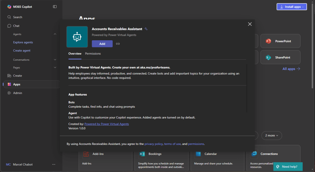Click the Accounts Receivables Assistant bot icon
315x172 pixels.
(77, 37)
